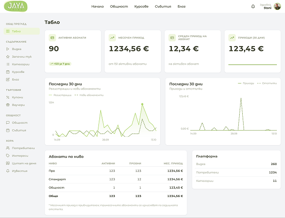285x218 pixels.
Task: Click Категории list icon in sidebar
Action: tap(8, 64)
